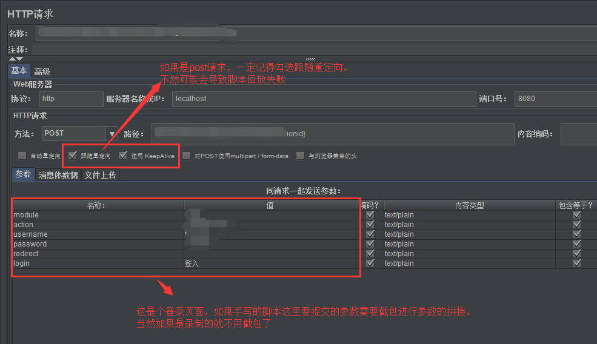Open the 消息体数据 tab
The height and width of the screenshot is (344, 597).
point(58,175)
